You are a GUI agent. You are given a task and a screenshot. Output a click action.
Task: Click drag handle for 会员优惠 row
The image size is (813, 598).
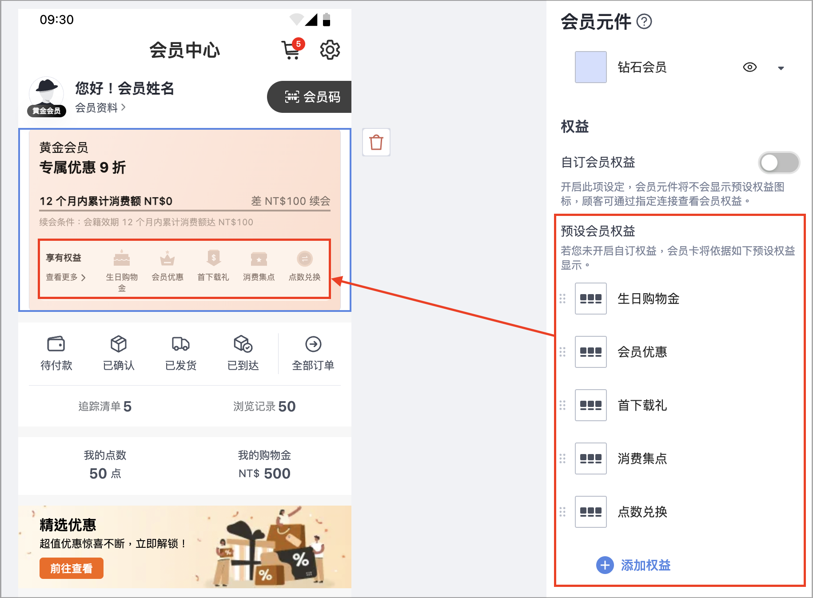562,352
